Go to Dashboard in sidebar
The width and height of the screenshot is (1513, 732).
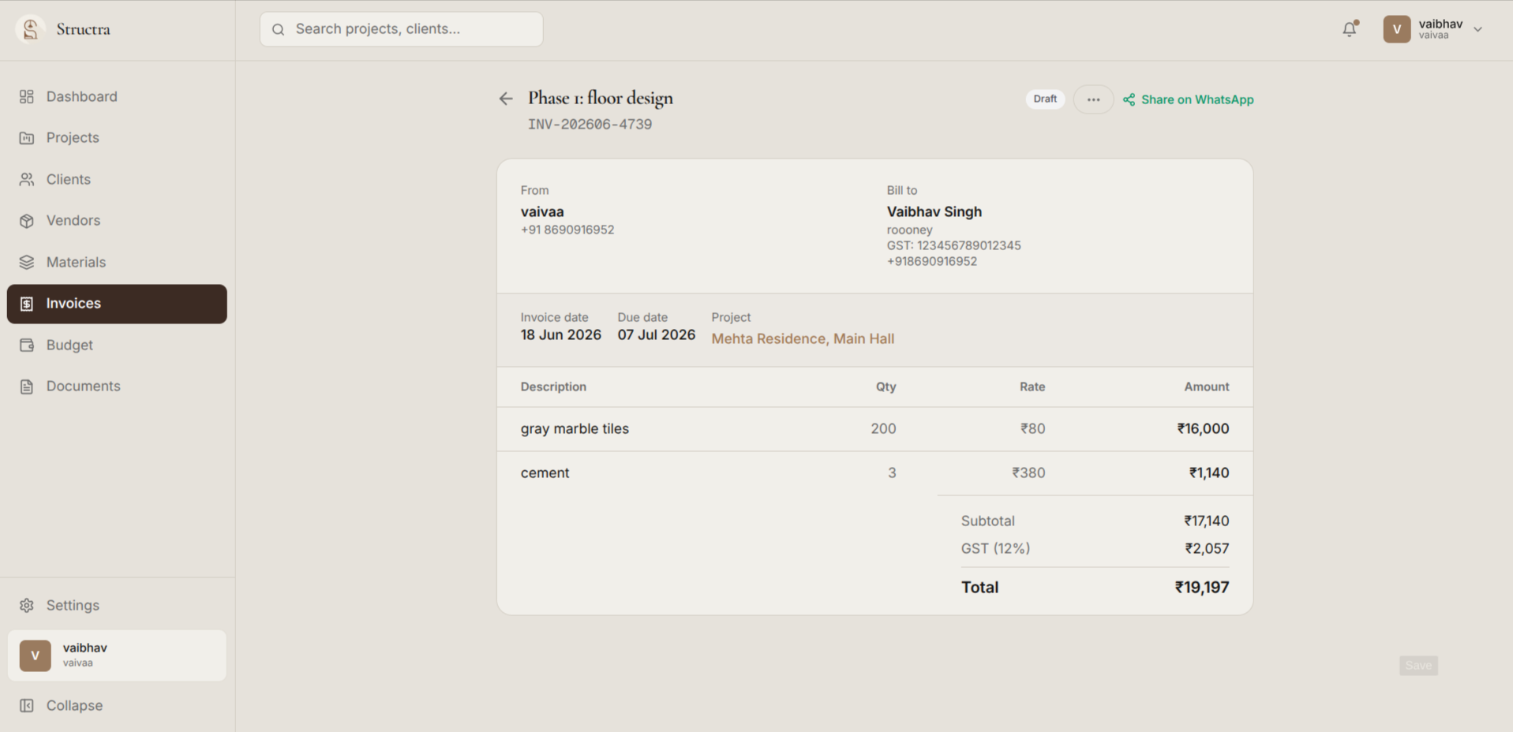pos(117,96)
